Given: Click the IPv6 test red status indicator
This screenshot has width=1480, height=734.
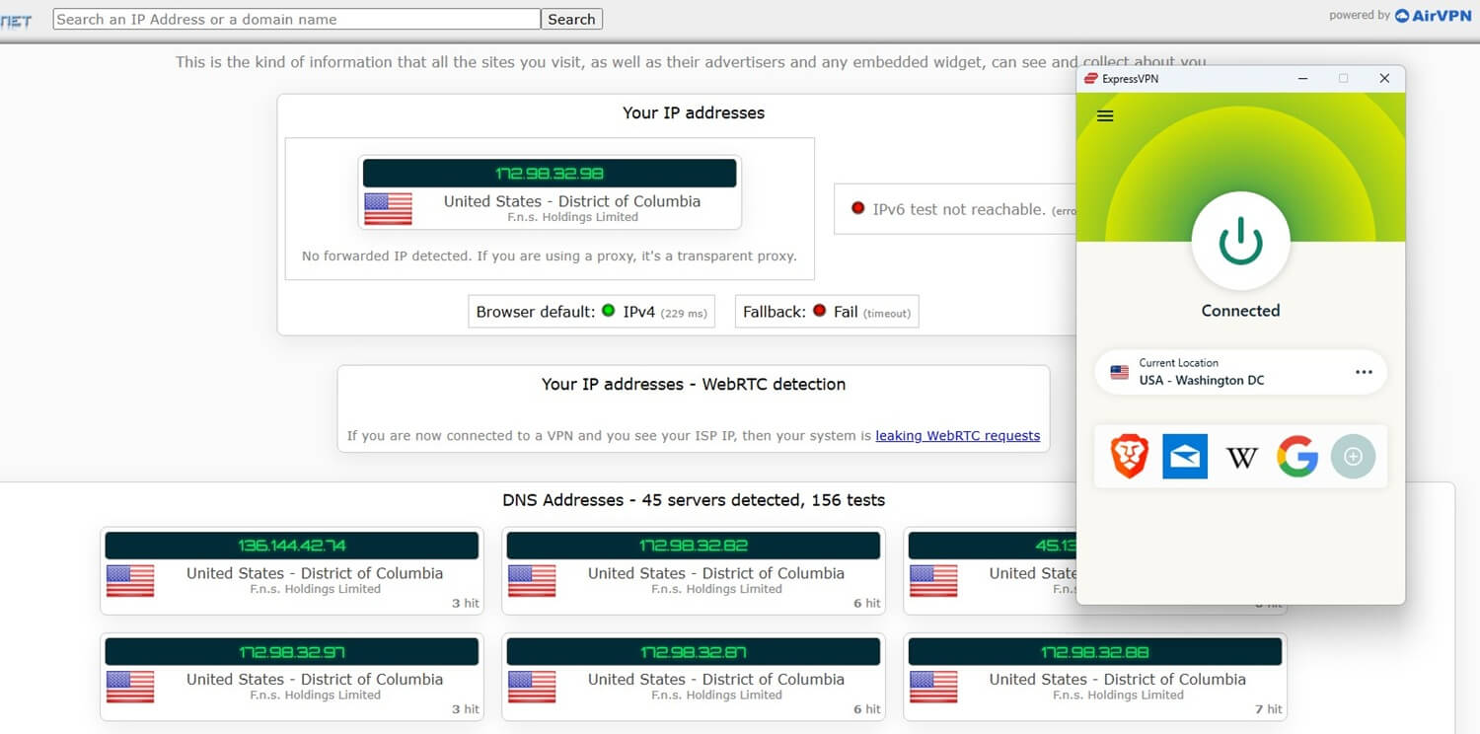Looking at the screenshot, I should pos(857,208).
